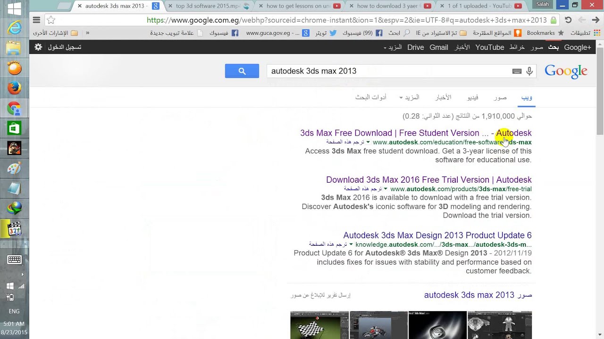Image resolution: width=604 pixels, height=339 pixels.
Task: Open the Windows Store taskbar icon
Action: 14,128
